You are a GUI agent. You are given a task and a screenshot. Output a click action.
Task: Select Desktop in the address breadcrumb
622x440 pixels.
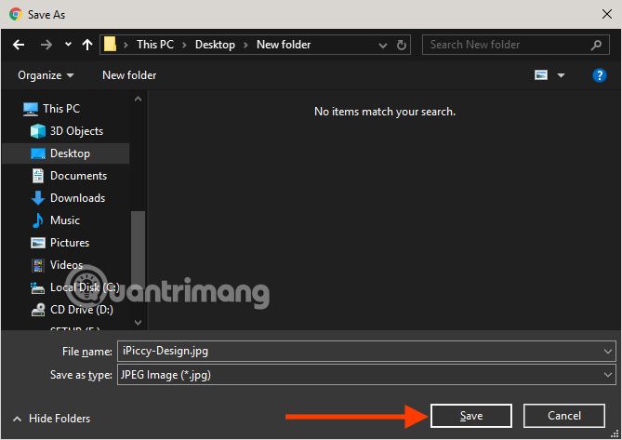pos(215,45)
